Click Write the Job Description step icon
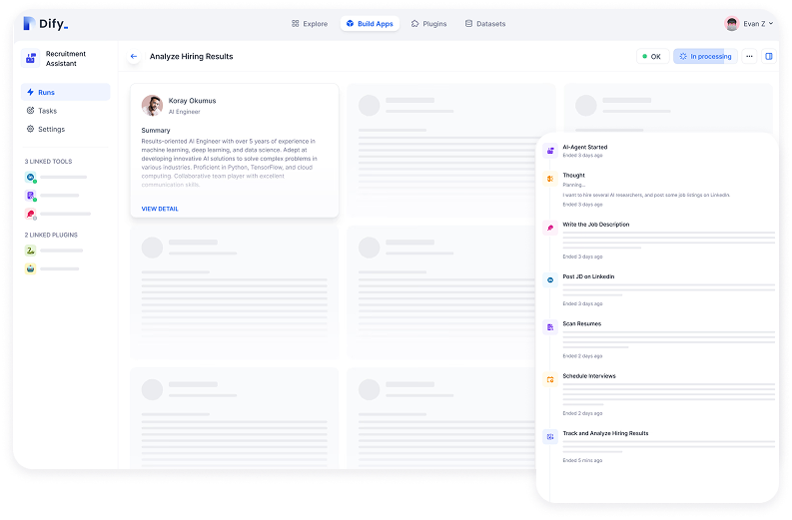This screenshot has width=792, height=520. pyautogui.click(x=550, y=228)
